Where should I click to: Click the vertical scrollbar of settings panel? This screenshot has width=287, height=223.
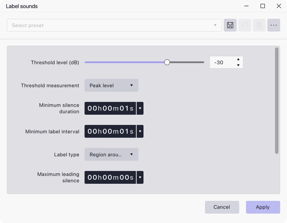point(277,101)
